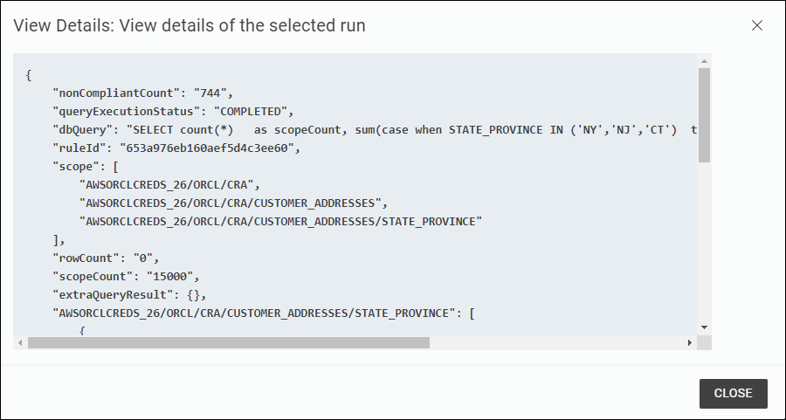This screenshot has width=786, height=420.
Task: Click the extraQueryResult line
Action: coord(129,295)
